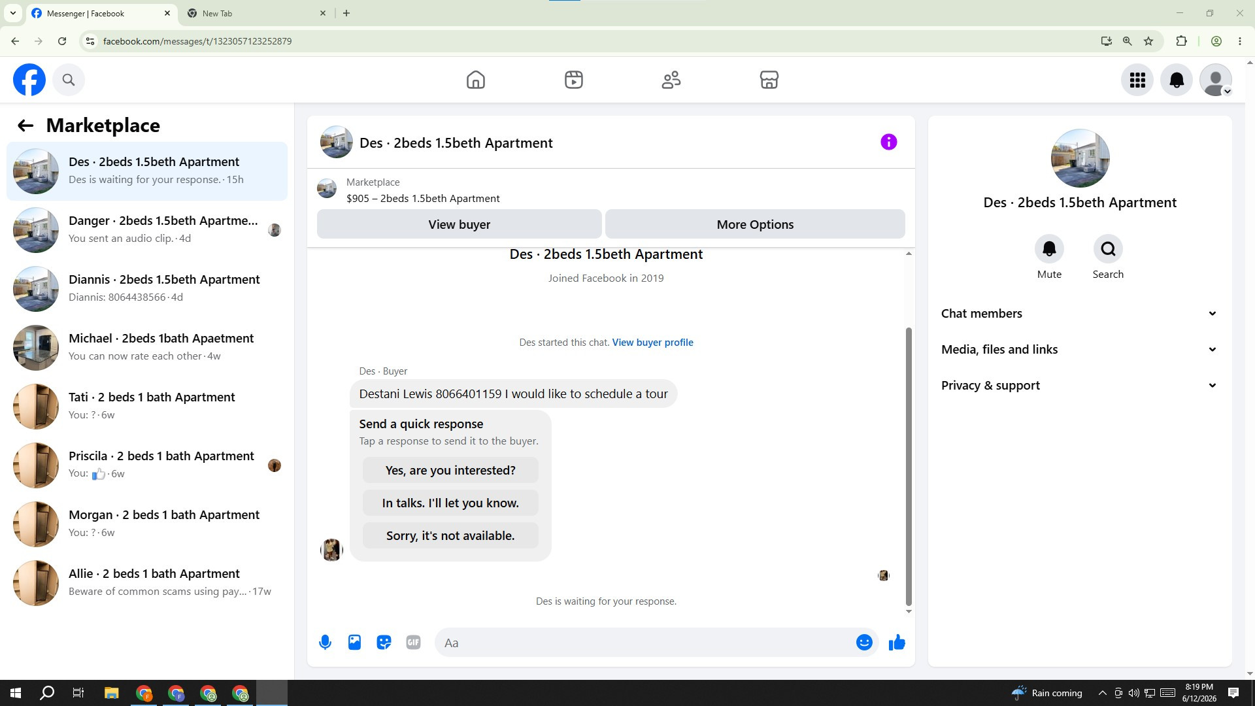Viewport: 1255px width, 706px height.
Task: Reload the page
Action: point(62,41)
